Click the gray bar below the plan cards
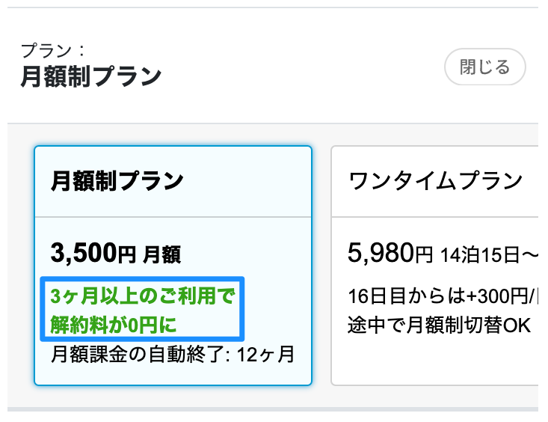 coord(274,409)
